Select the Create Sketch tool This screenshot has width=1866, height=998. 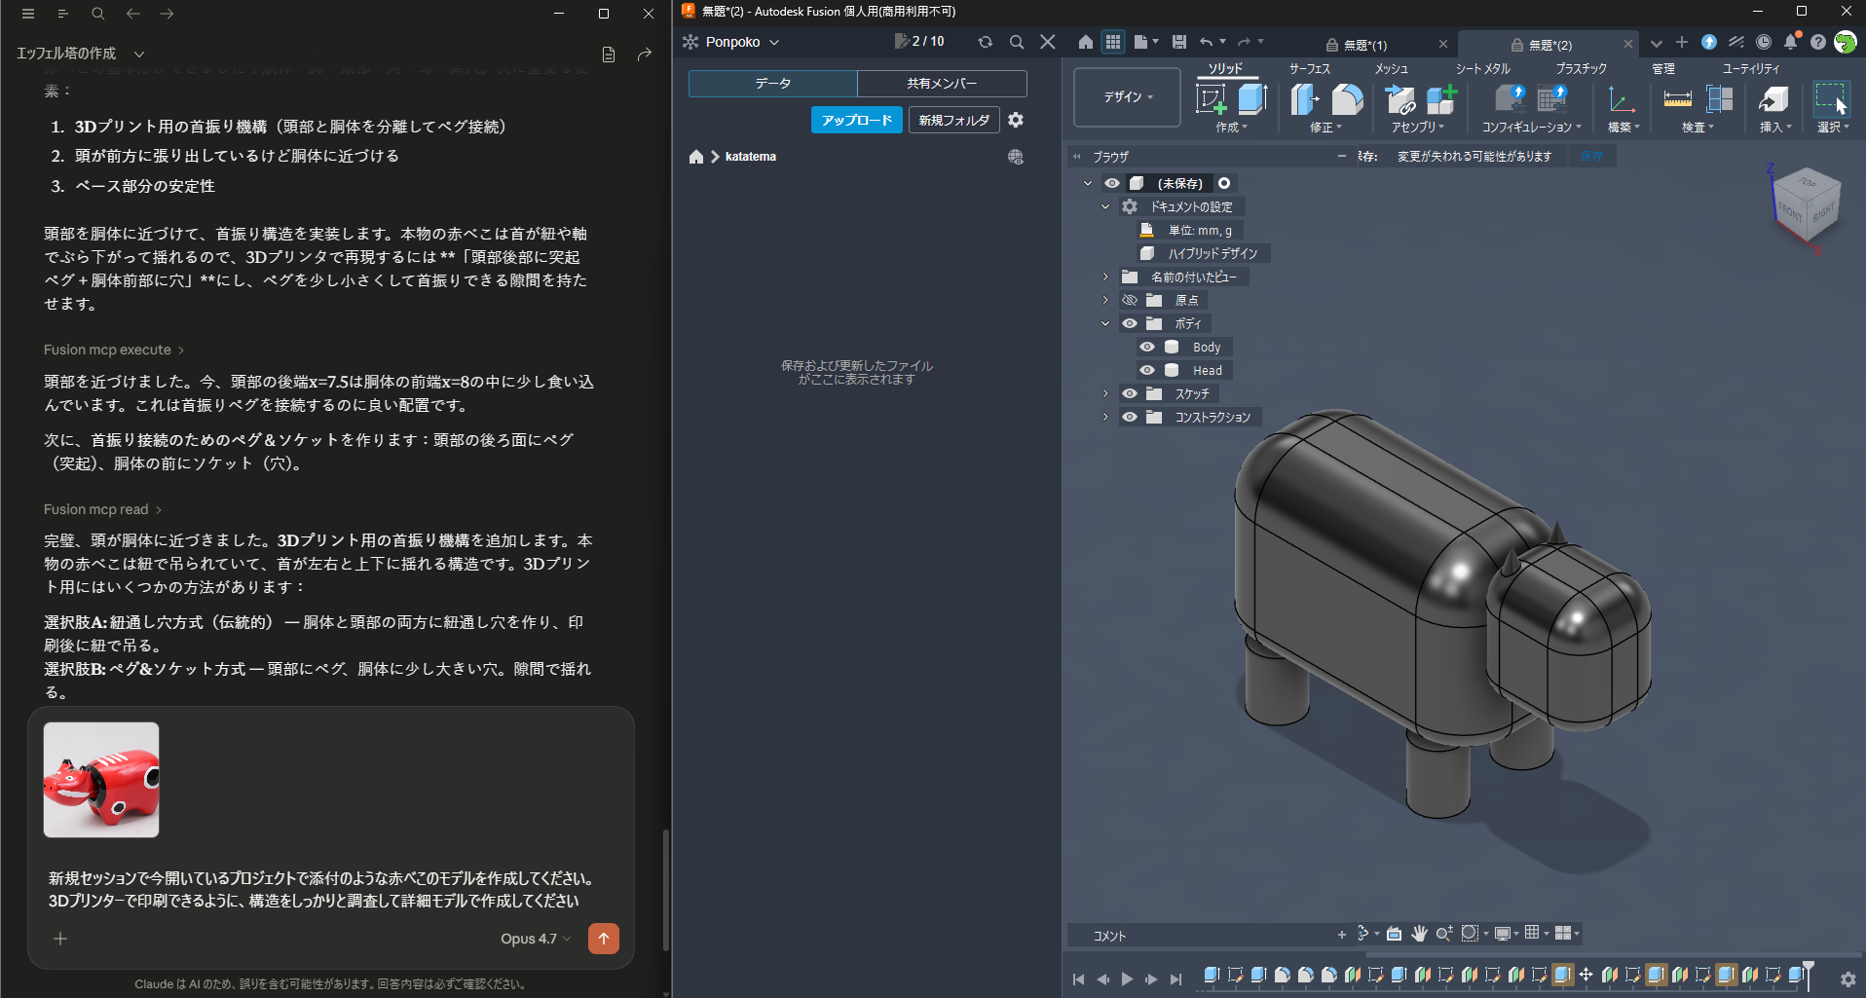(x=1212, y=99)
